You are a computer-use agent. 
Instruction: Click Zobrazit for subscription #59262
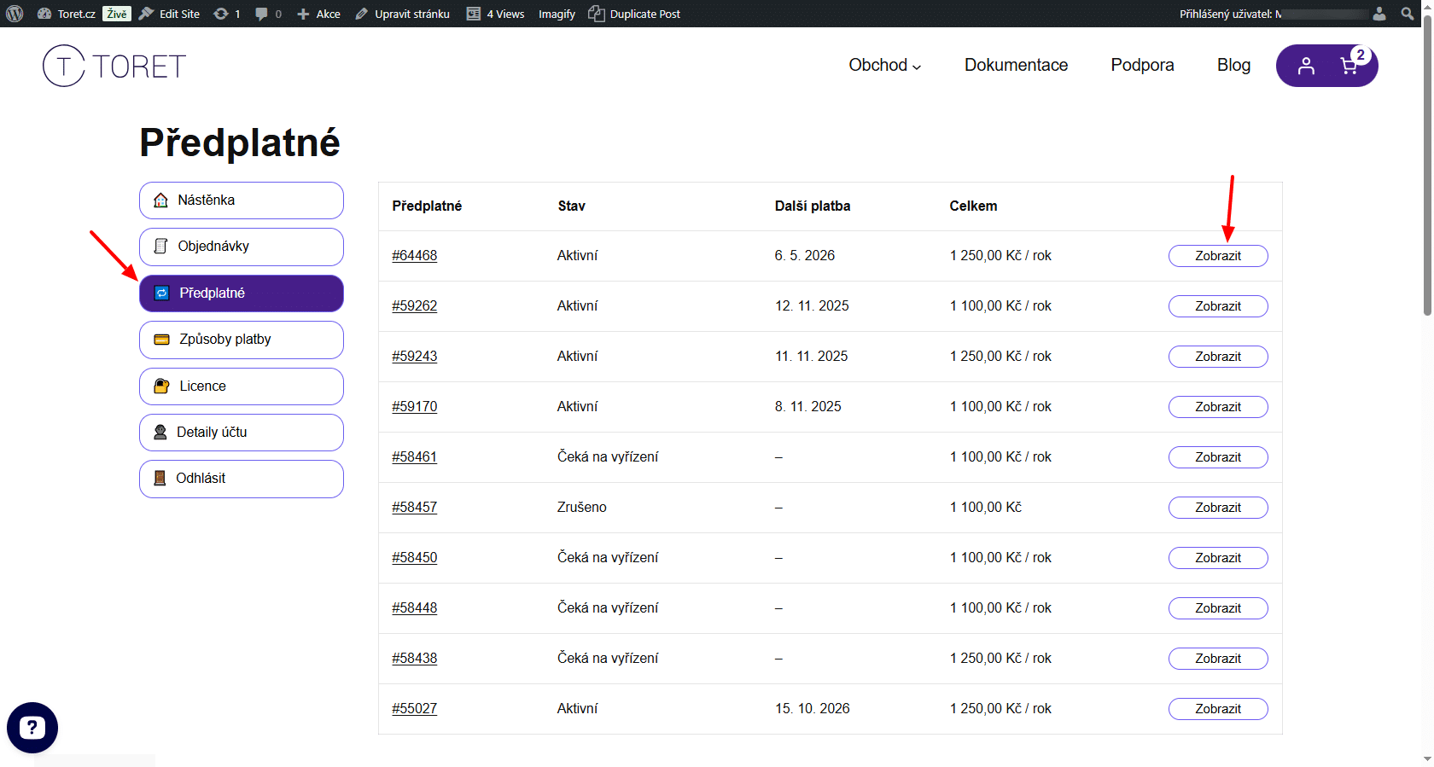coord(1217,306)
